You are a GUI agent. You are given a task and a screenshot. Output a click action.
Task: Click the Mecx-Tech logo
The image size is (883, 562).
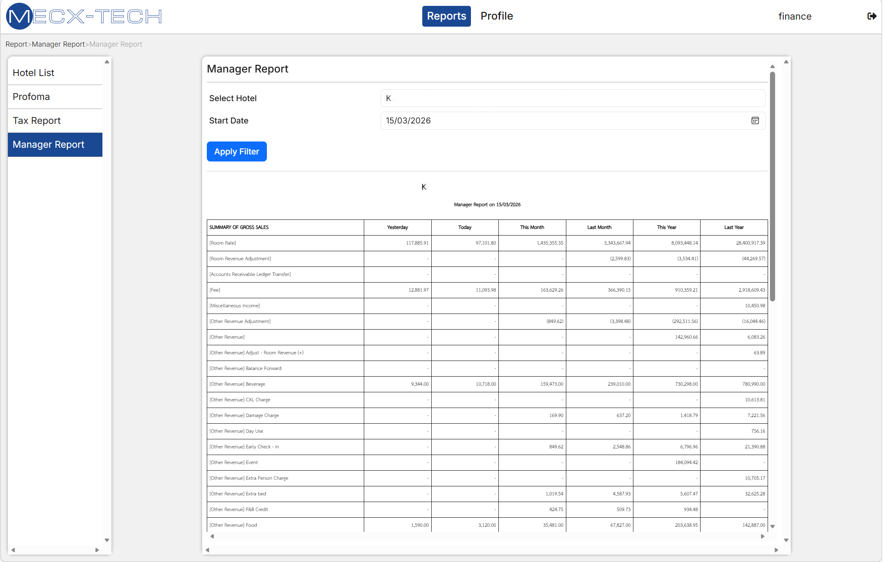tap(84, 16)
